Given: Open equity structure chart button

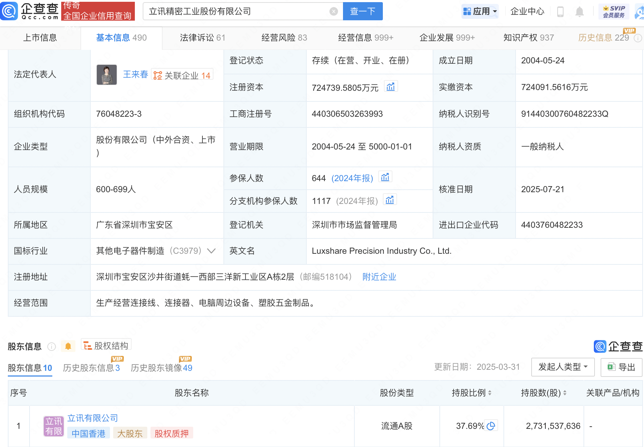Looking at the screenshot, I should 106,345.
